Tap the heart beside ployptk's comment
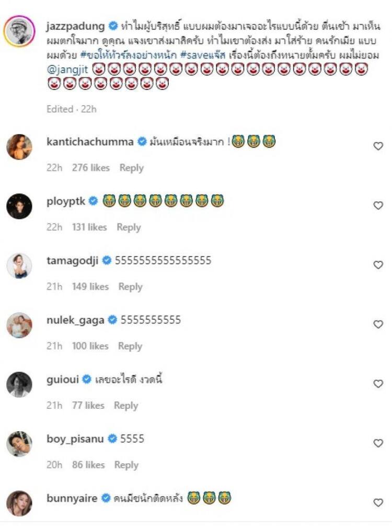Screen dimensions: 392x526 (378, 206)
